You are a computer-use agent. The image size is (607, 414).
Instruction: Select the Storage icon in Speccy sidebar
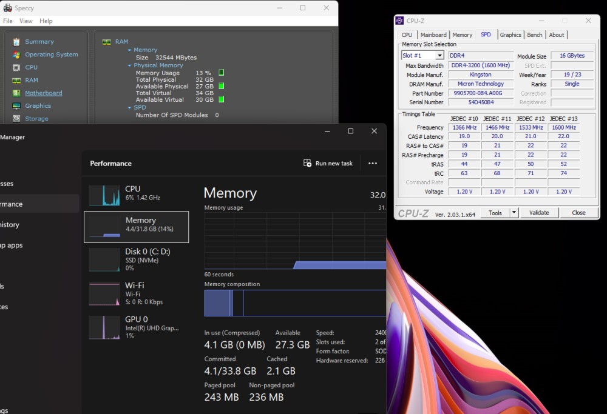[16, 119]
